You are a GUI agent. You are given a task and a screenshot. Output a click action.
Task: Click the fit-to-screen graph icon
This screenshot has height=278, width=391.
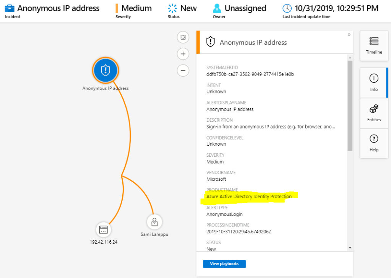(183, 37)
